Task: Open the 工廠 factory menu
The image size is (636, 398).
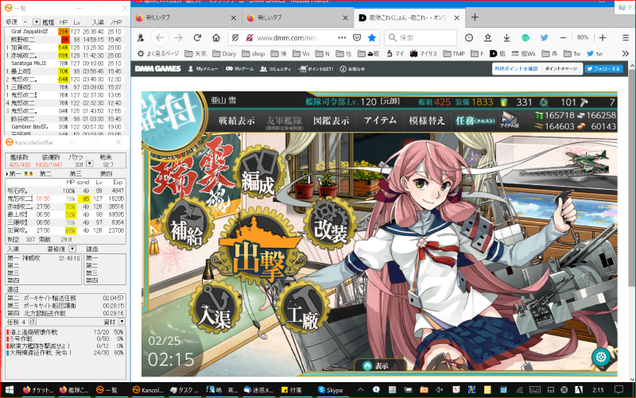Action: tap(303, 310)
